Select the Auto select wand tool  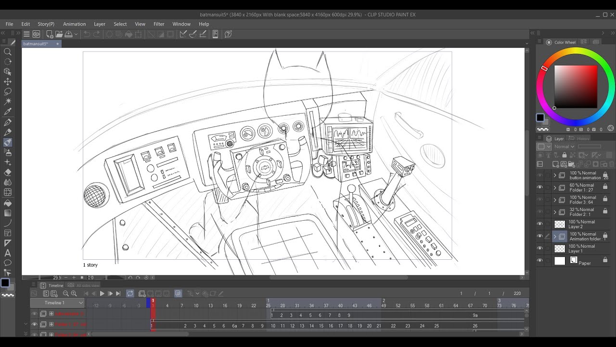(x=8, y=102)
